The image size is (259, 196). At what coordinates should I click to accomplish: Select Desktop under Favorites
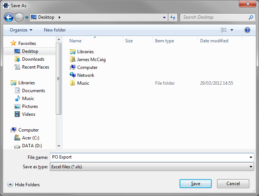pyautogui.click(x=29, y=51)
